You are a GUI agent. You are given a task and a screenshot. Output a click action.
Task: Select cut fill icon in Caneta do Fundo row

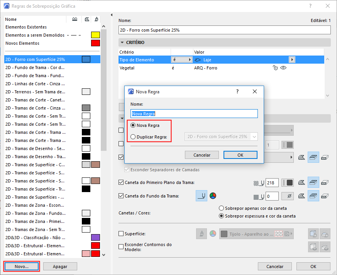click(301, 196)
